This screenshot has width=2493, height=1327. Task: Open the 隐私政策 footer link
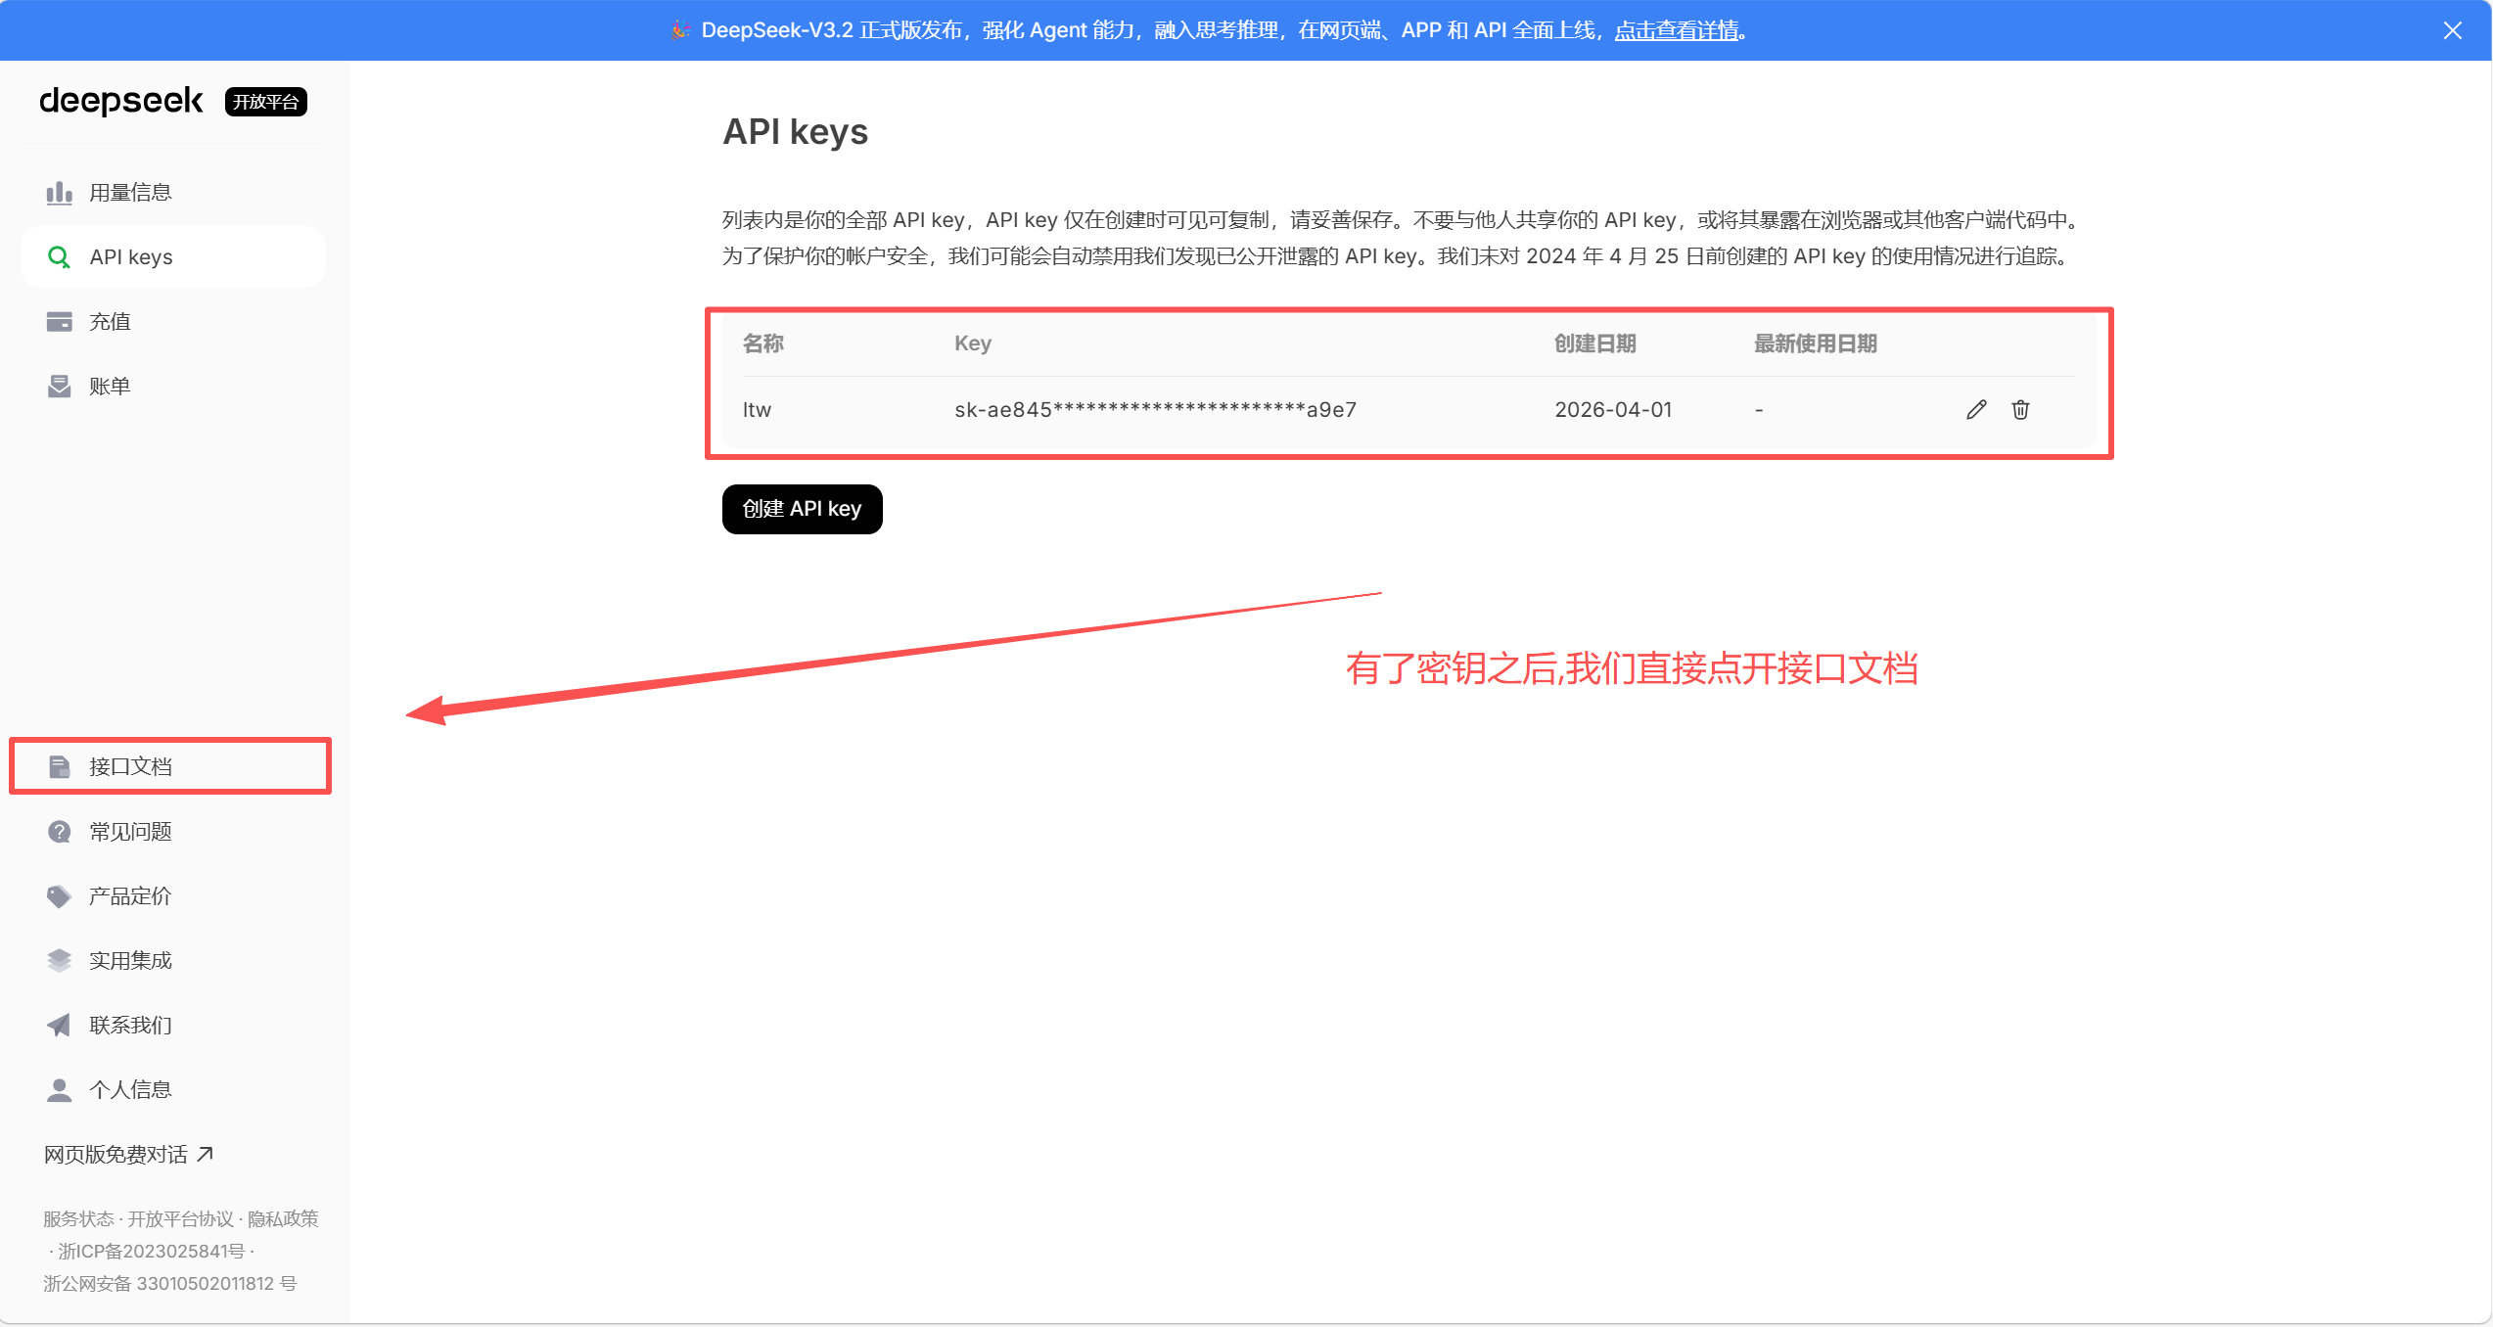pos(283,1219)
